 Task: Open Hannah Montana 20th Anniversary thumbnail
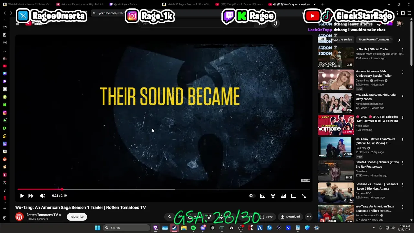pyautogui.click(x=336, y=80)
